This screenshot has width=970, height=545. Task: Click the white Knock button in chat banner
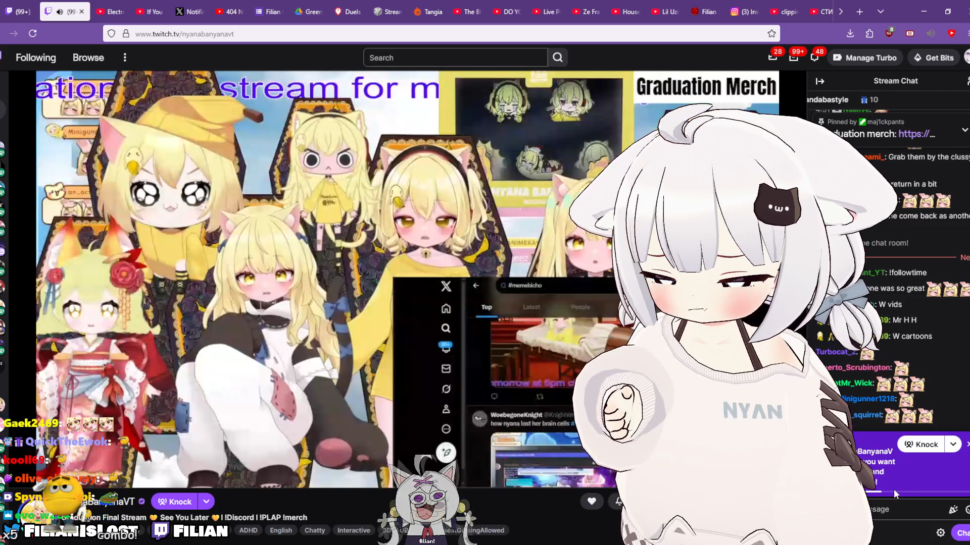(921, 444)
